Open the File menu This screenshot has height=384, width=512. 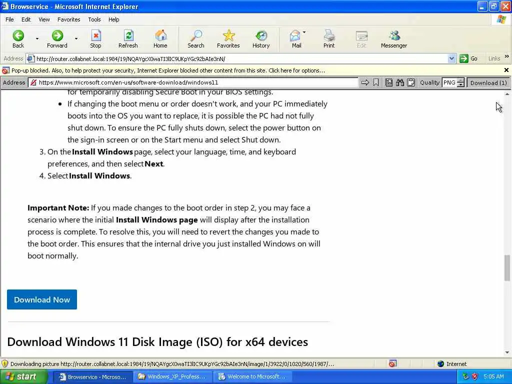(x=10, y=19)
